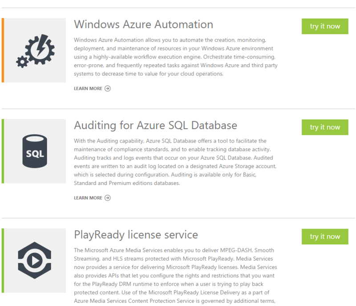Viewport: 356px width, 306px height.
Task: Click the PlayReady media play hexagon icon
Action: pos(35,260)
